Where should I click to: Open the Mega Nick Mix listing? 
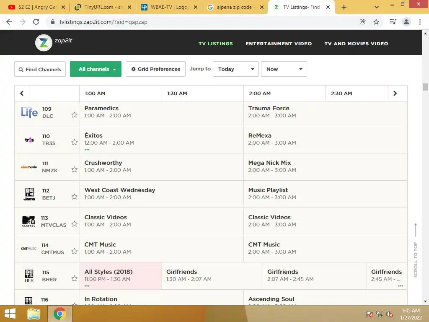click(325, 167)
